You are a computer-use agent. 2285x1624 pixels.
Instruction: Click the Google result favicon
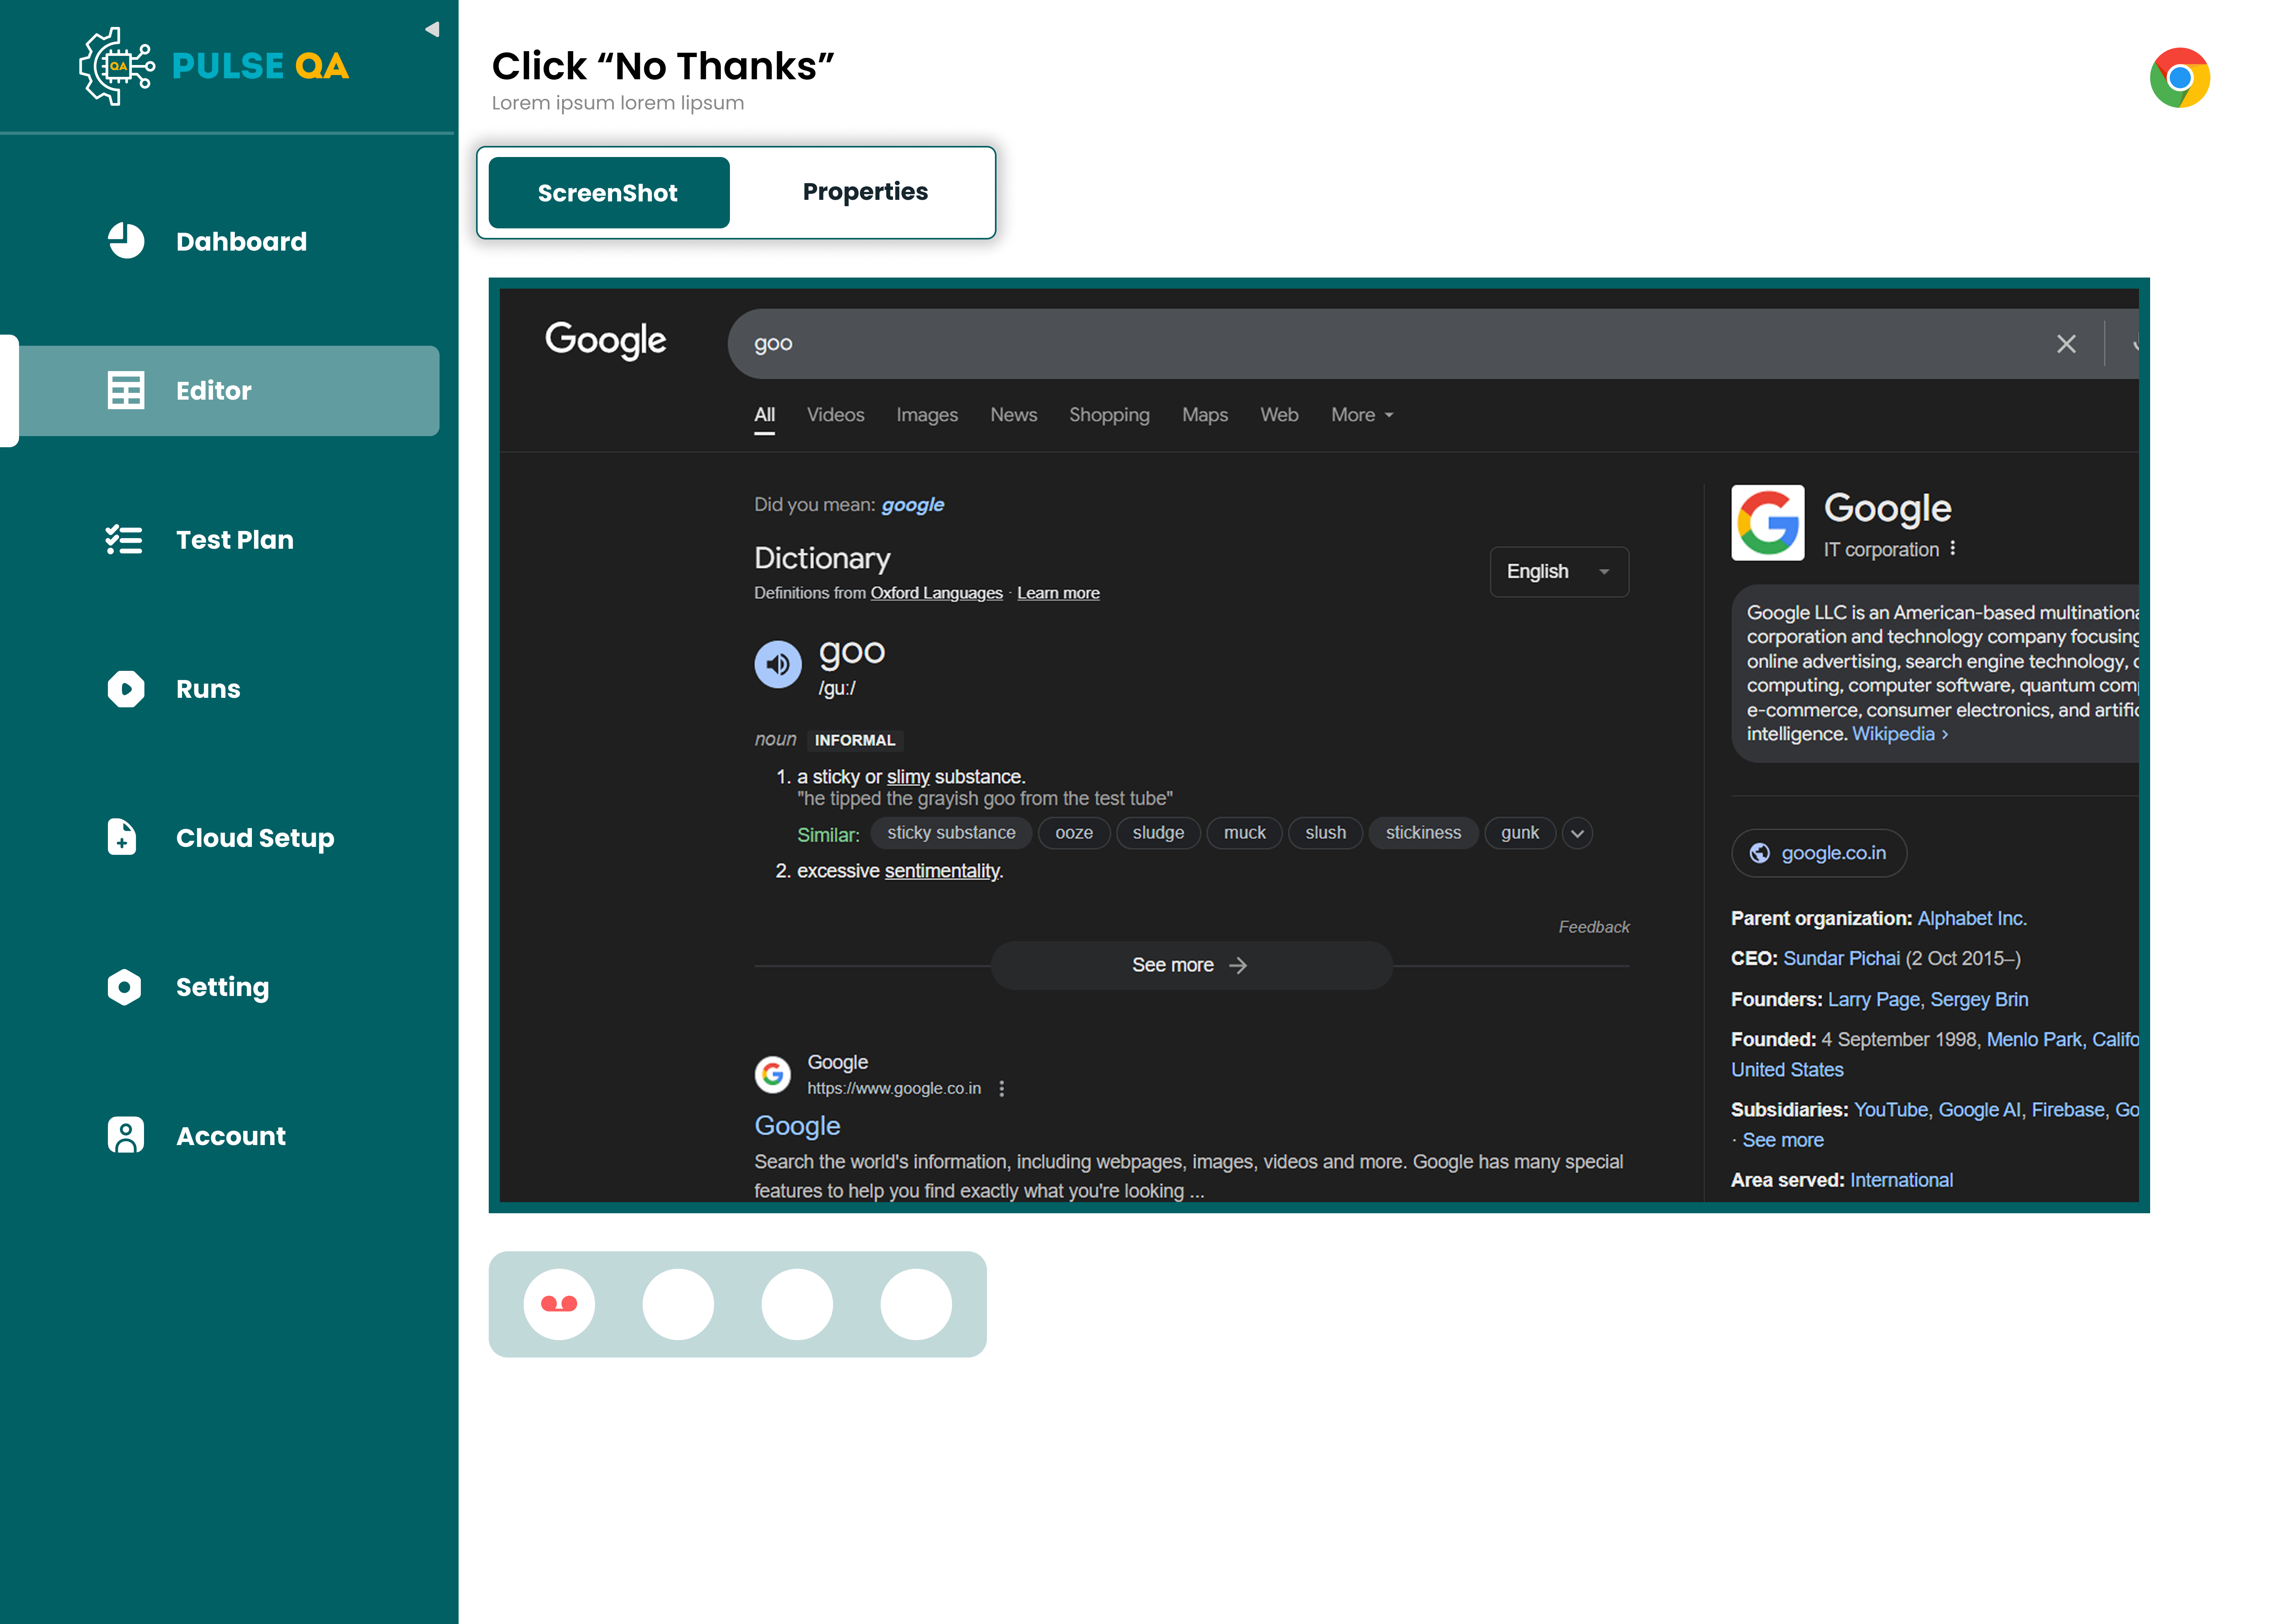[x=772, y=1074]
